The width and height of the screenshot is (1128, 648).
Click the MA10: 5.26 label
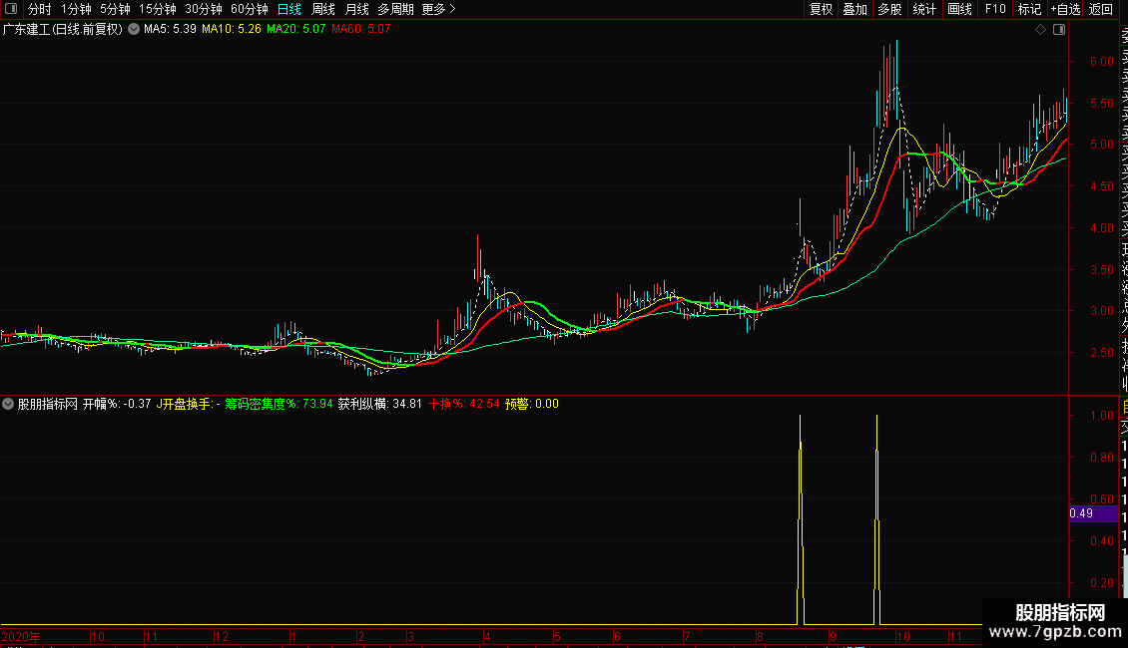tap(231, 30)
